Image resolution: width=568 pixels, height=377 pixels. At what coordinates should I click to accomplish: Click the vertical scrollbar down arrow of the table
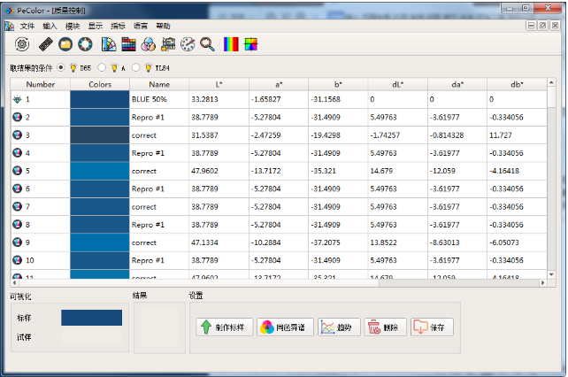[551, 274]
